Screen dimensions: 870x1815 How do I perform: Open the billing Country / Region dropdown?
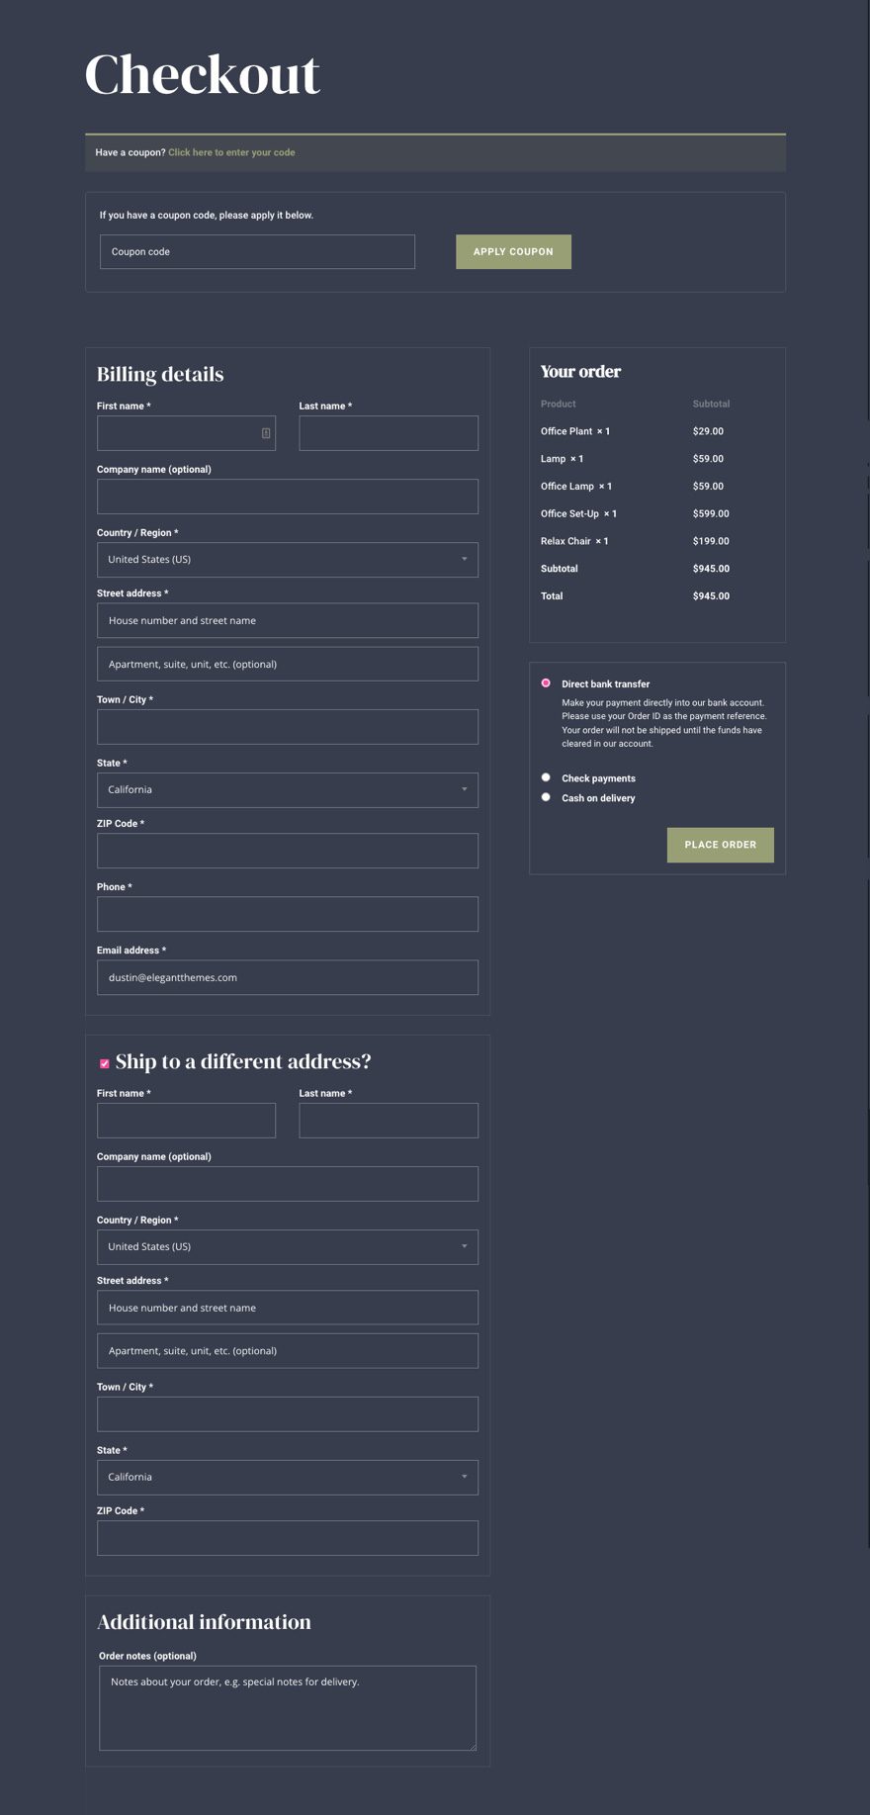tap(287, 560)
